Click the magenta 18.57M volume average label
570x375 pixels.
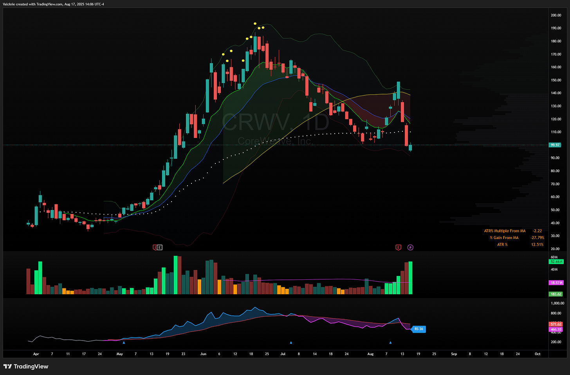[x=556, y=283]
